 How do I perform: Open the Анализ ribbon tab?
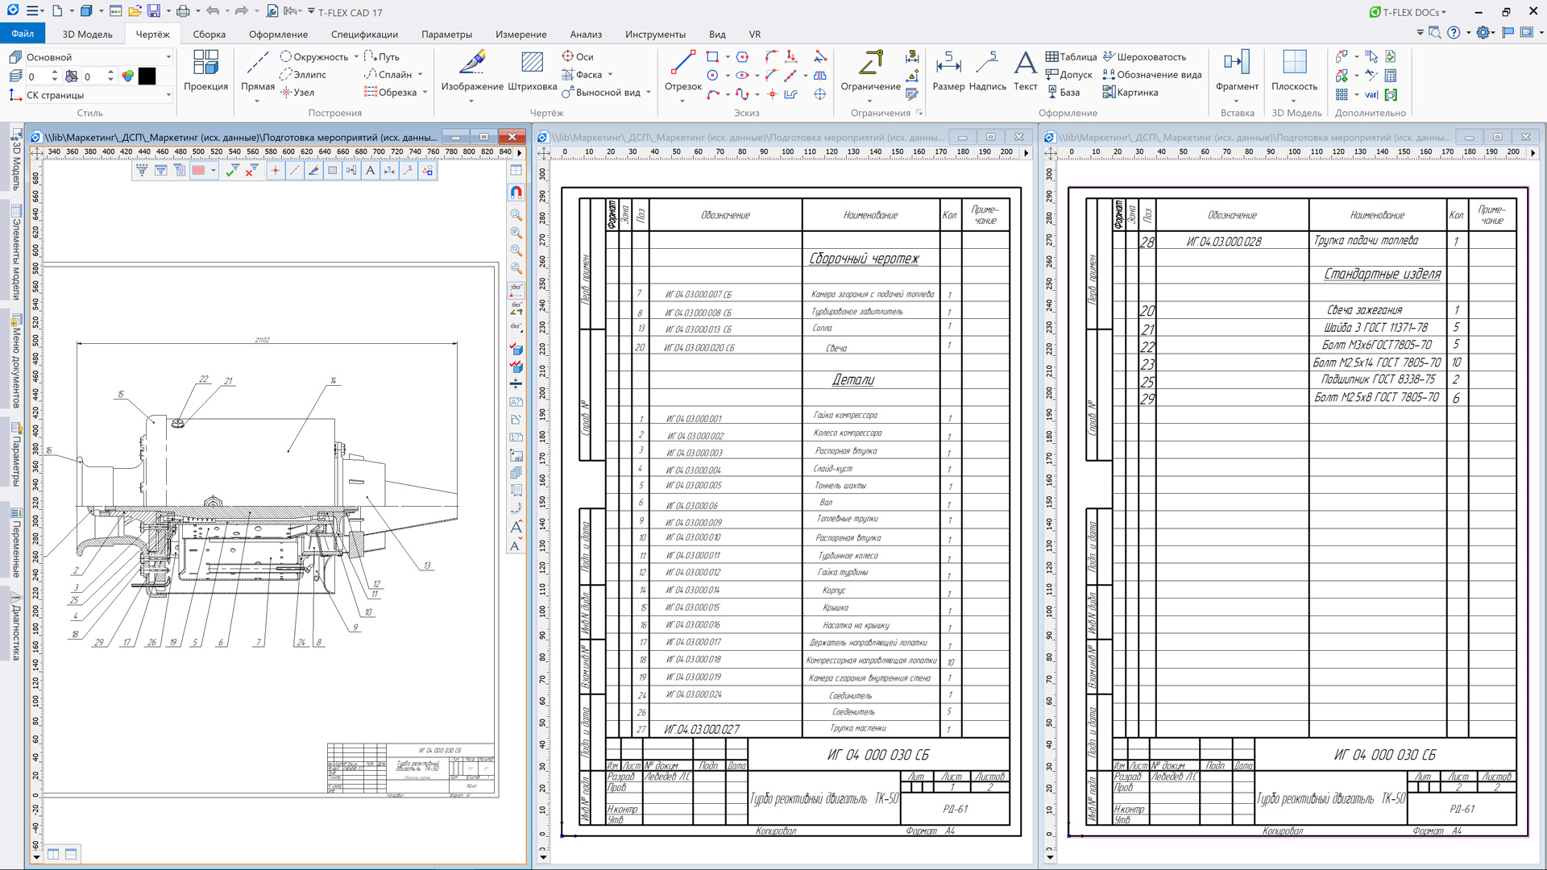[586, 35]
